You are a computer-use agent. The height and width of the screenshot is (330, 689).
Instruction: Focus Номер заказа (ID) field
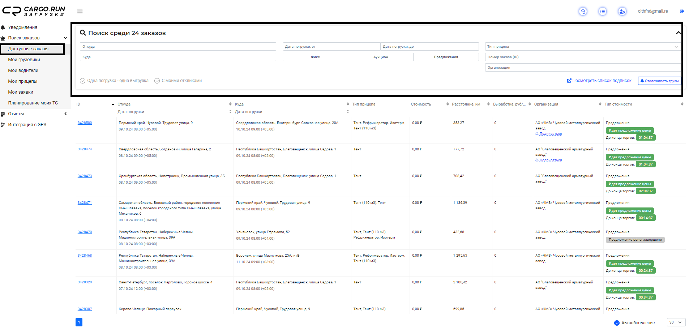point(583,57)
